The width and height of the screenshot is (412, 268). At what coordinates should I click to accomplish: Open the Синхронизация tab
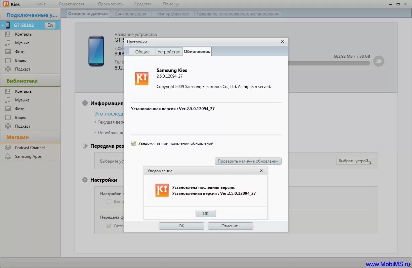pyautogui.click(x=131, y=14)
